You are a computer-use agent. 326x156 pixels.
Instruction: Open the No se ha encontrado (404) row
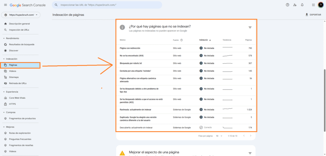[186, 56]
